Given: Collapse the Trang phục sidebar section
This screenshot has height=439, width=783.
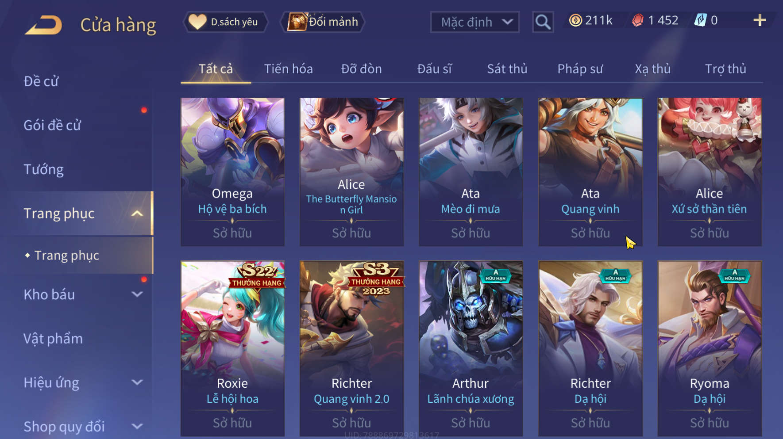Looking at the screenshot, I should tap(137, 214).
